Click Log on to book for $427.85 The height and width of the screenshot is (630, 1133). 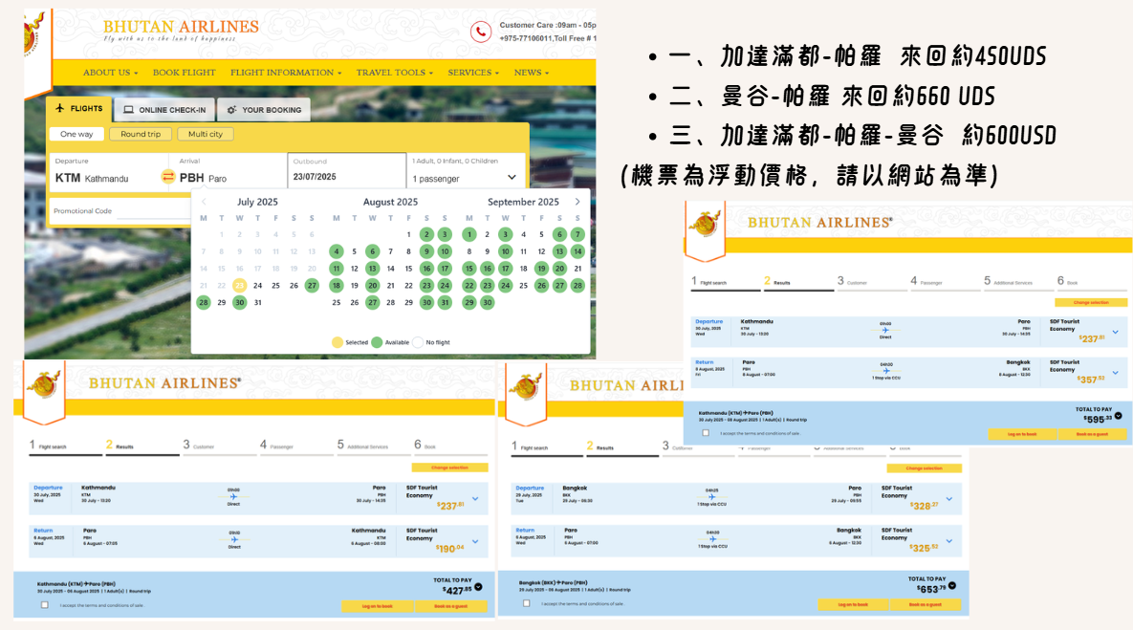377,606
